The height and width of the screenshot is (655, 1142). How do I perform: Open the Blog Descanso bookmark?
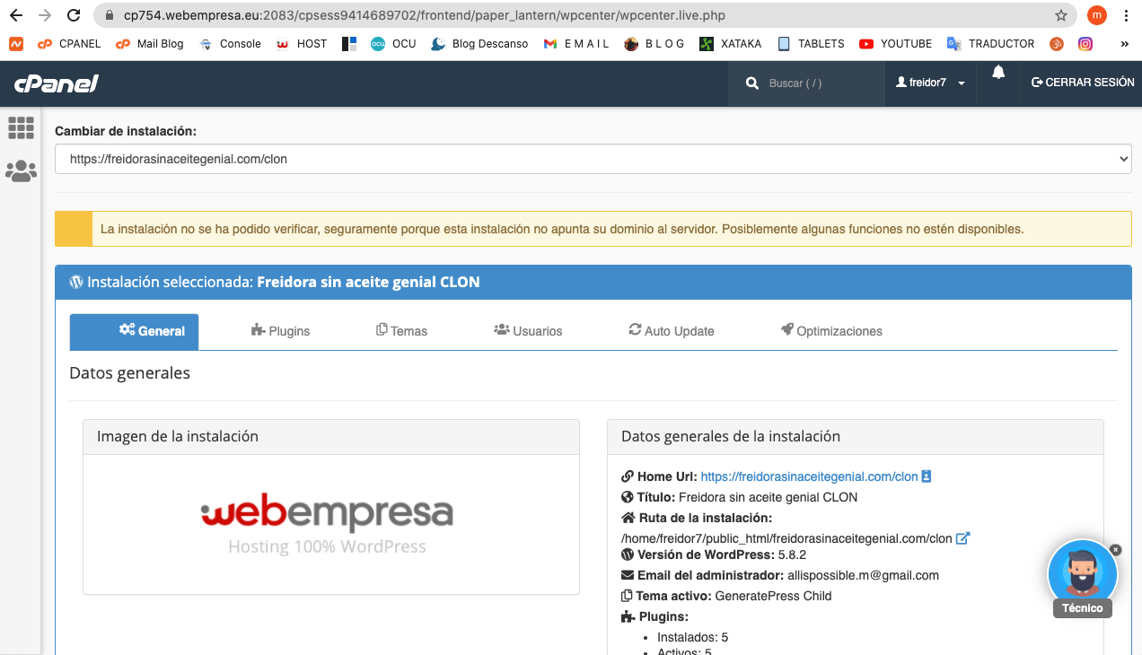479,43
